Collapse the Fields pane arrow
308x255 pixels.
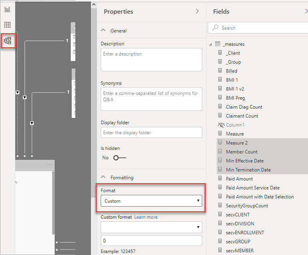tap(306, 11)
